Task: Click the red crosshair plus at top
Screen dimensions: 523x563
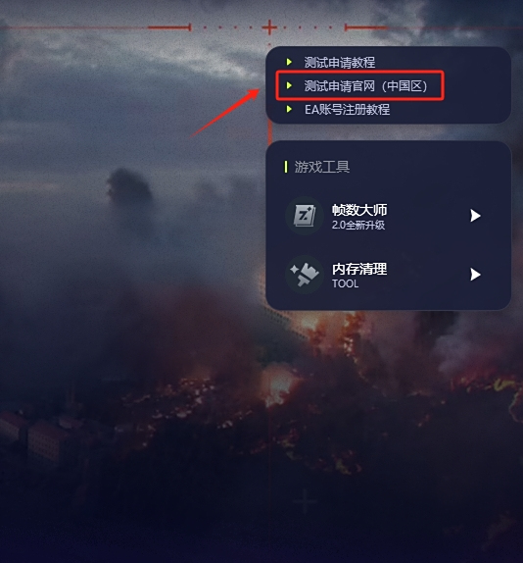Action: click(x=269, y=27)
